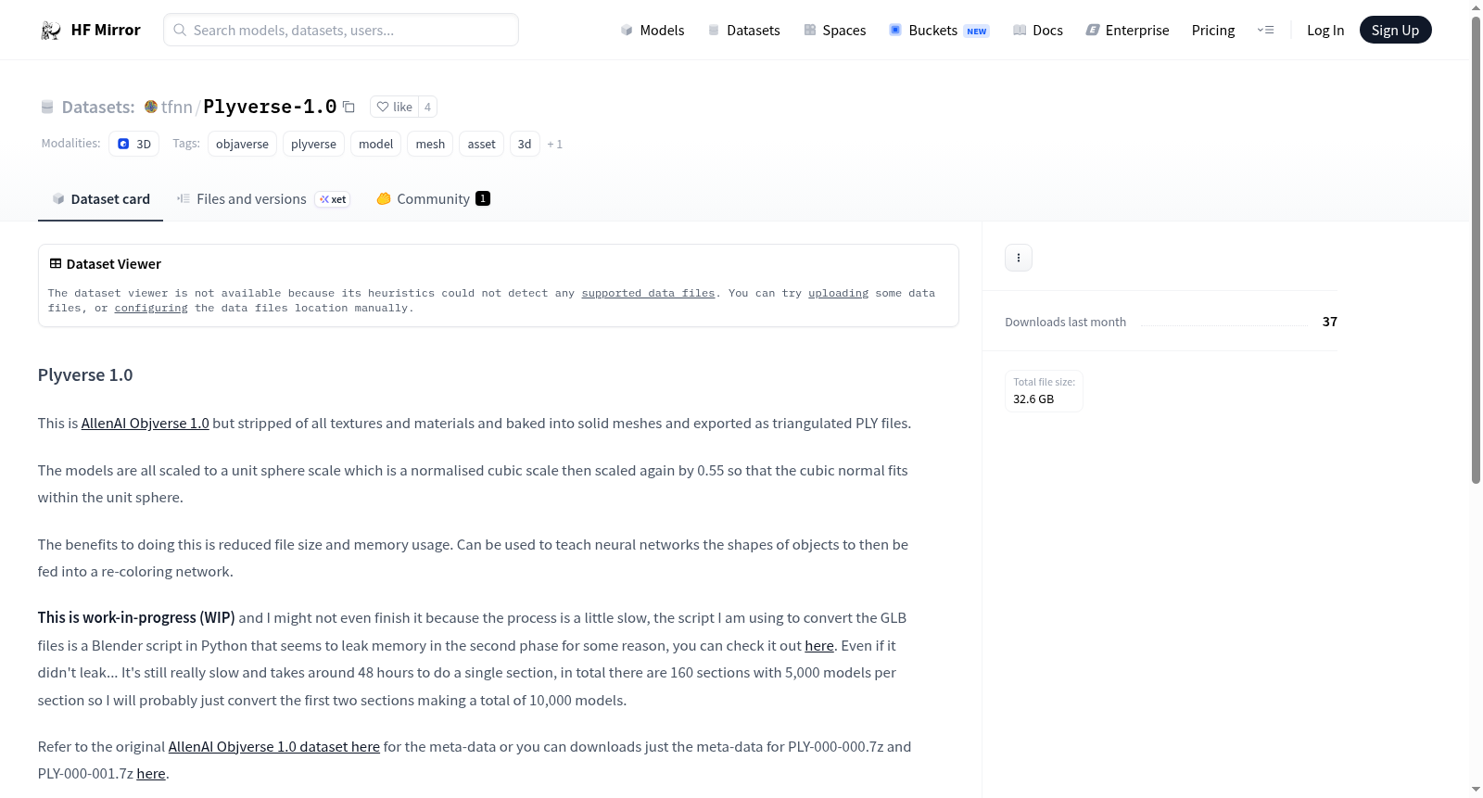Show the +1 hidden tag
The width and height of the screenshot is (1483, 798).
pos(555,144)
